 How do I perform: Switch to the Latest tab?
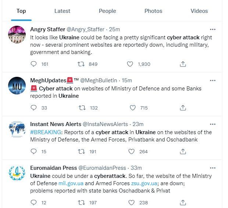[62, 11]
